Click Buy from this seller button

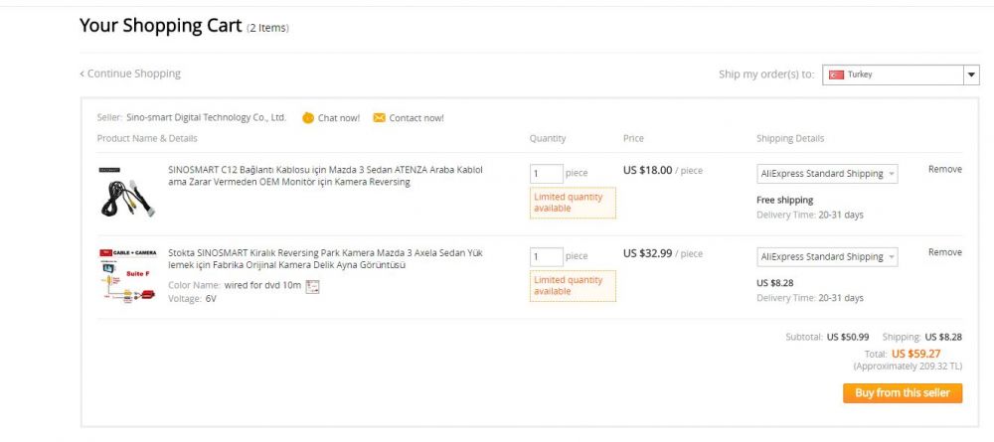tap(903, 392)
